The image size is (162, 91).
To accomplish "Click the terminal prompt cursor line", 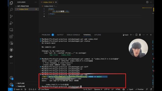I will point(62,86).
